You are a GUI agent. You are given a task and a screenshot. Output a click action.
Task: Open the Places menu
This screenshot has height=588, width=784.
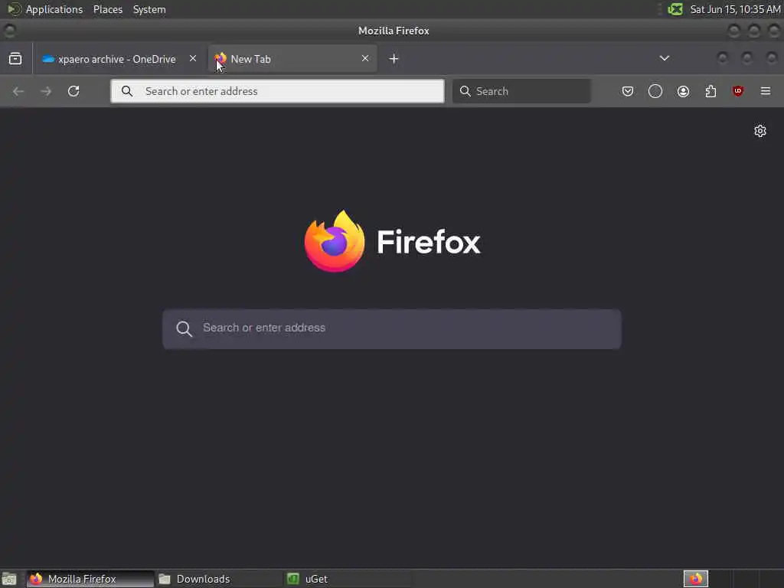click(x=107, y=9)
